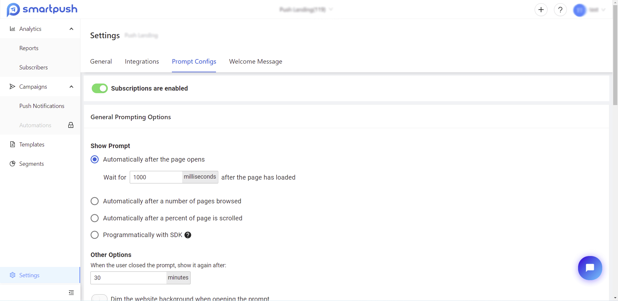This screenshot has width=618, height=301.
Task: Open Push Notifications in the sidebar
Action: coord(42,106)
